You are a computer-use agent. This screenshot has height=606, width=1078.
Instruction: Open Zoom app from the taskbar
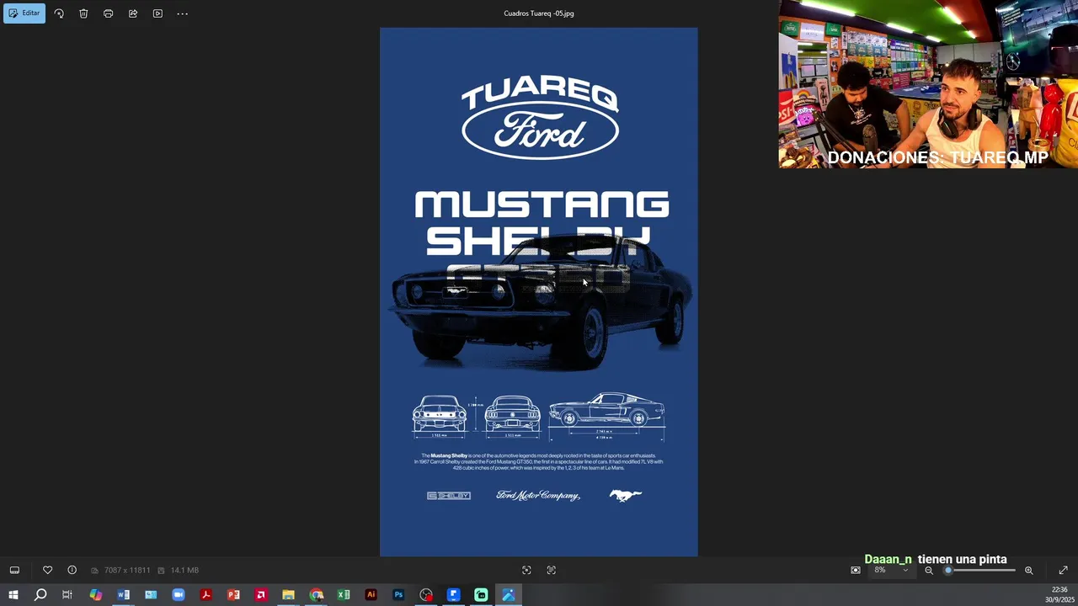(178, 595)
